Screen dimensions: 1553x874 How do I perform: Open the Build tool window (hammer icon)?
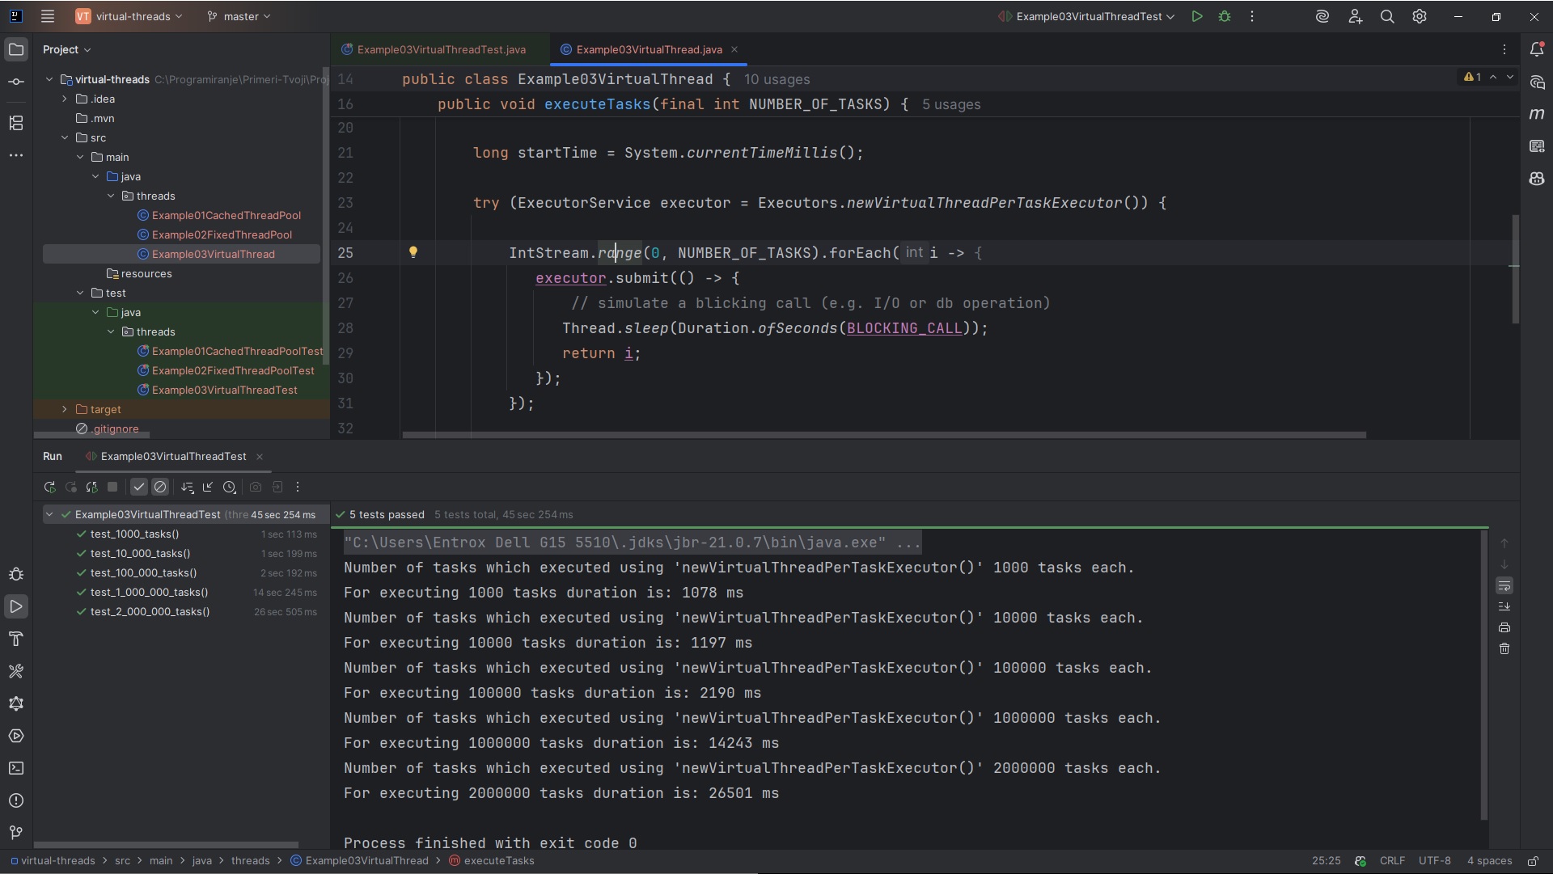[16, 640]
